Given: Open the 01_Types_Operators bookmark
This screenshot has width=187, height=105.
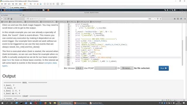Looking at the screenshot, I should pos(16,22).
